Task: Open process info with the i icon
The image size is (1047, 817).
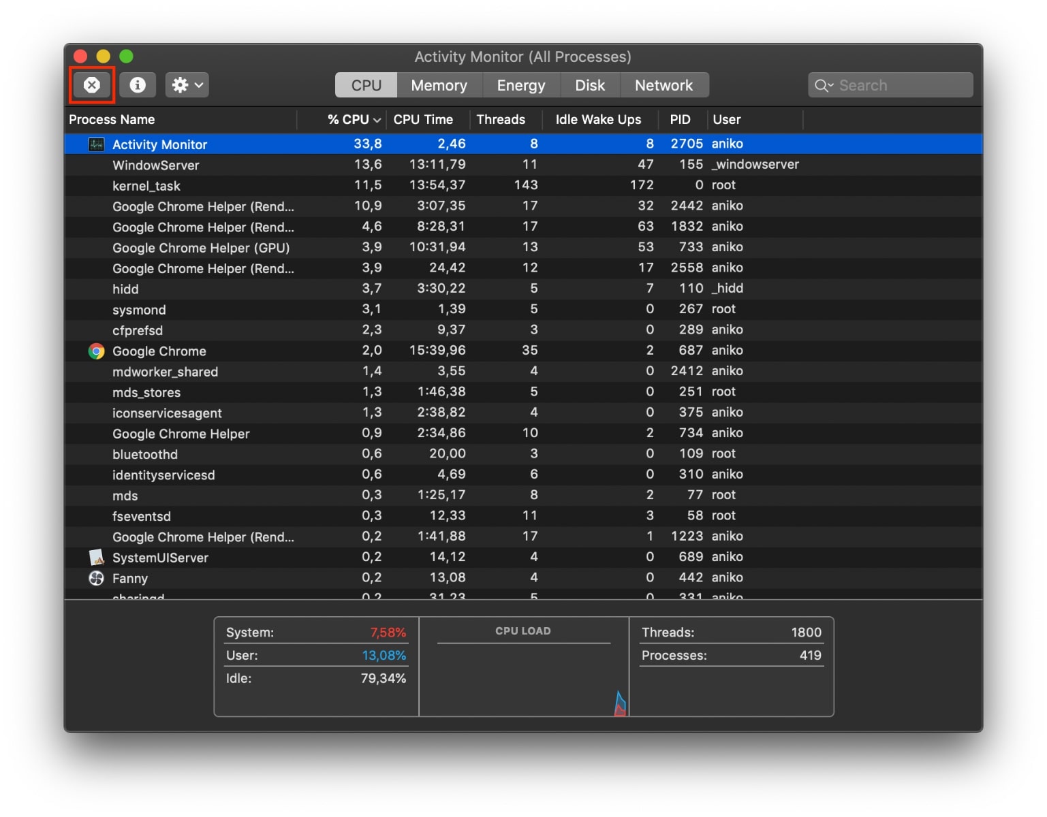Action: (x=138, y=84)
